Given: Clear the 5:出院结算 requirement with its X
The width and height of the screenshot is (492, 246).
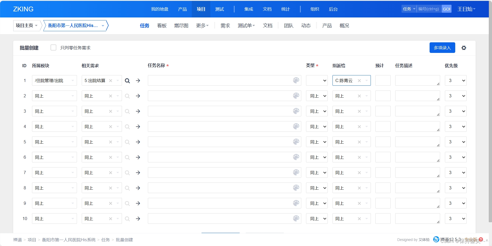Looking at the screenshot, I should click(x=111, y=81).
